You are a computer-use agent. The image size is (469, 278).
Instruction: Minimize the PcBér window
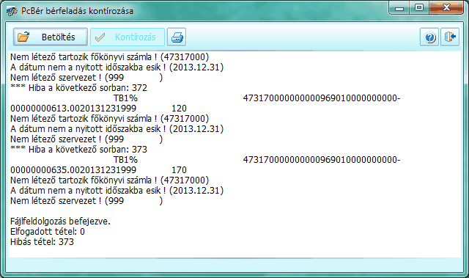[x=399, y=8]
